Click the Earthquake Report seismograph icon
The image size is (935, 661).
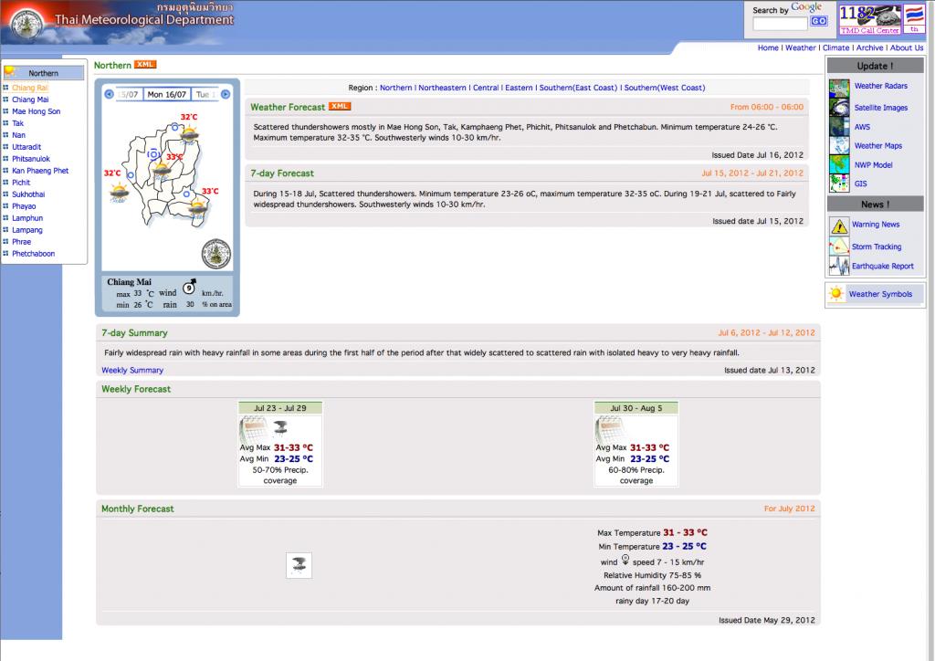[x=839, y=266]
